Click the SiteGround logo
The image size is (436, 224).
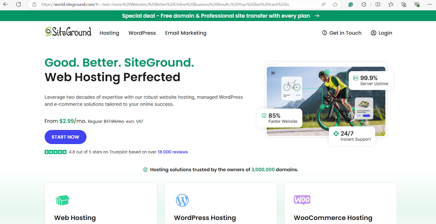click(68, 32)
